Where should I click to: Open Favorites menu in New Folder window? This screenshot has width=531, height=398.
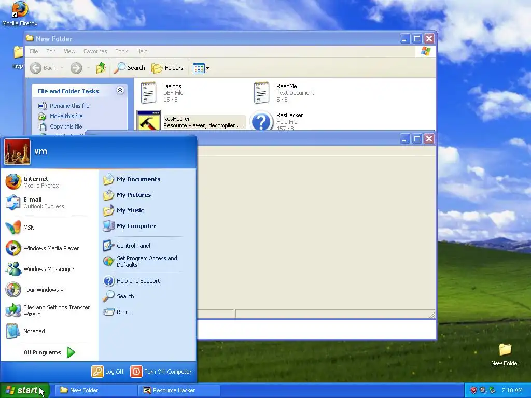click(x=95, y=51)
